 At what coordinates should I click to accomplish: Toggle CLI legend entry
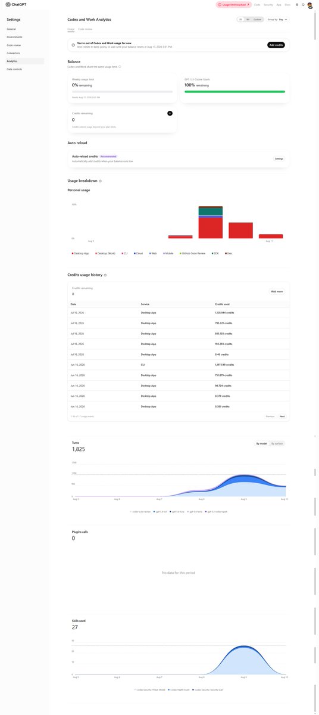[125, 253]
